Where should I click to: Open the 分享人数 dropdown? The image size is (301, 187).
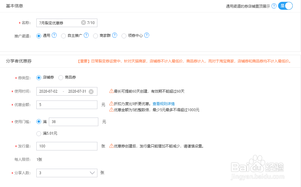coord(67,173)
